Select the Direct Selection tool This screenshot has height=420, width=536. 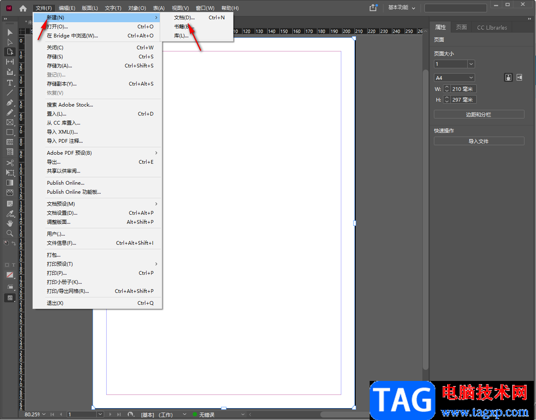[x=10, y=42]
